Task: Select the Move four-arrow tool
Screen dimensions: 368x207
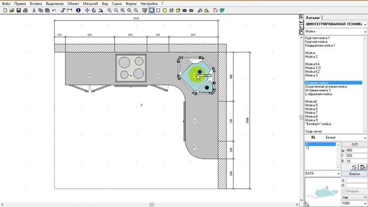Action: (87, 10)
